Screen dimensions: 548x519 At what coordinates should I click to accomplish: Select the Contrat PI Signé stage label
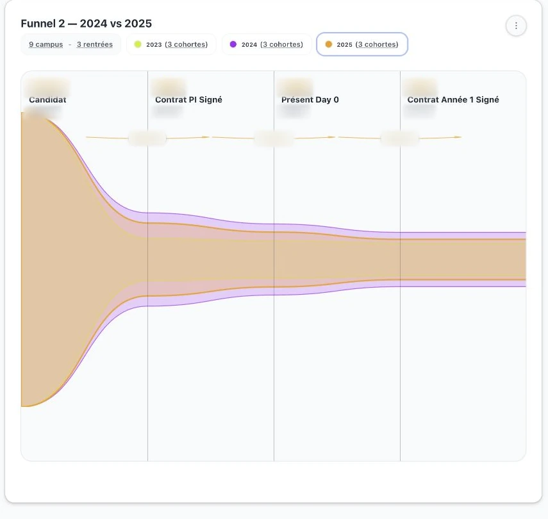pyautogui.click(x=188, y=99)
